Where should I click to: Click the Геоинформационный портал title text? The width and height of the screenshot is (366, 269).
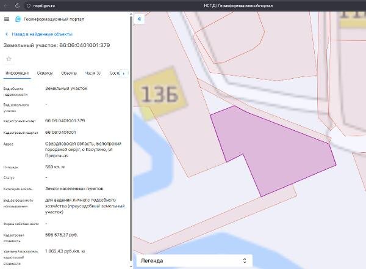(x=54, y=19)
